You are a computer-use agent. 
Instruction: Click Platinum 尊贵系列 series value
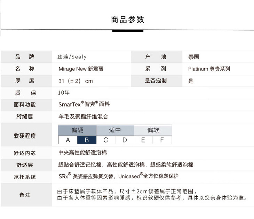(209, 69)
